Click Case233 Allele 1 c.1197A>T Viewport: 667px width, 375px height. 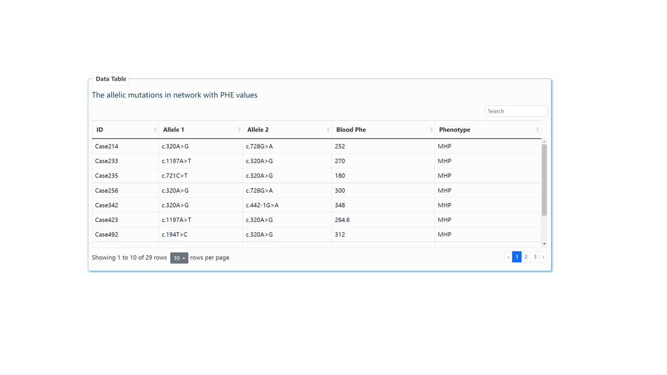176,161
